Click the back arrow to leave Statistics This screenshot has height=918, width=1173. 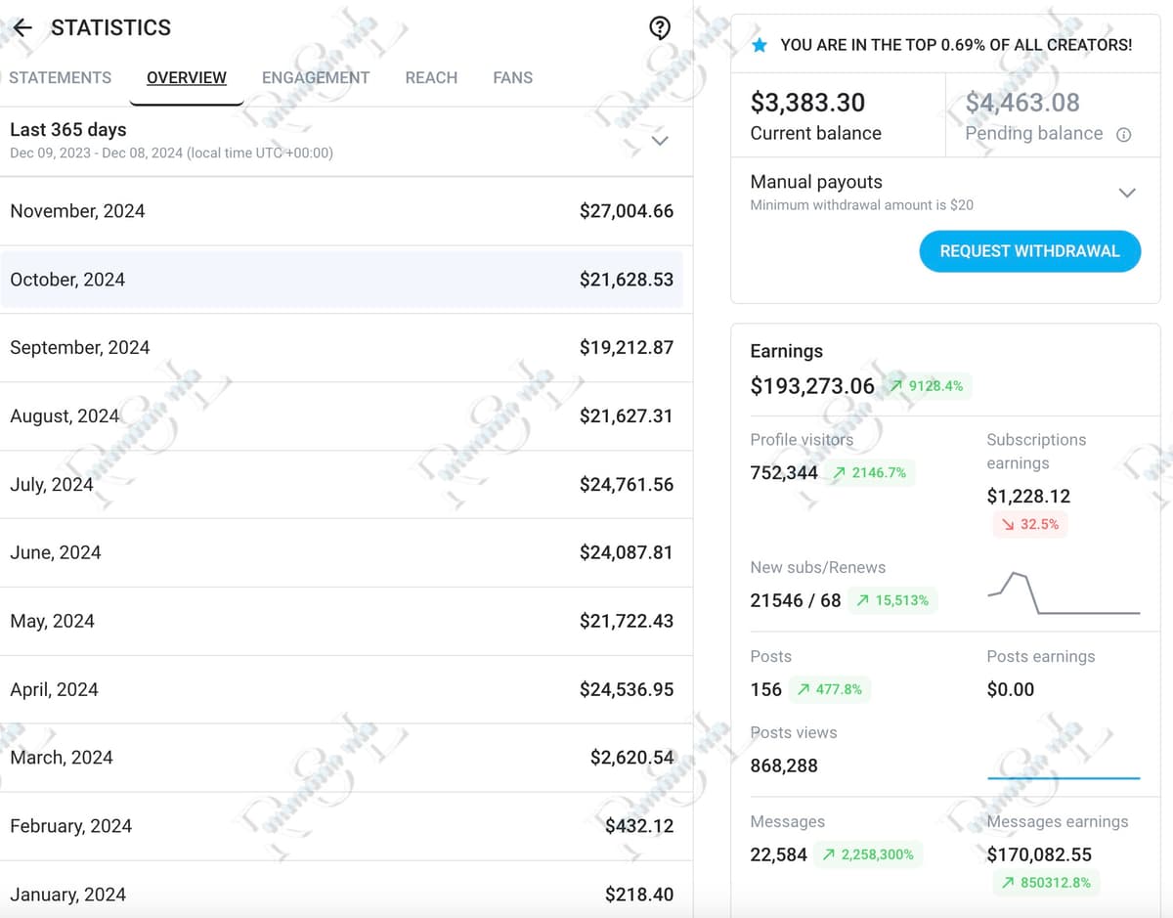[x=23, y=27]
